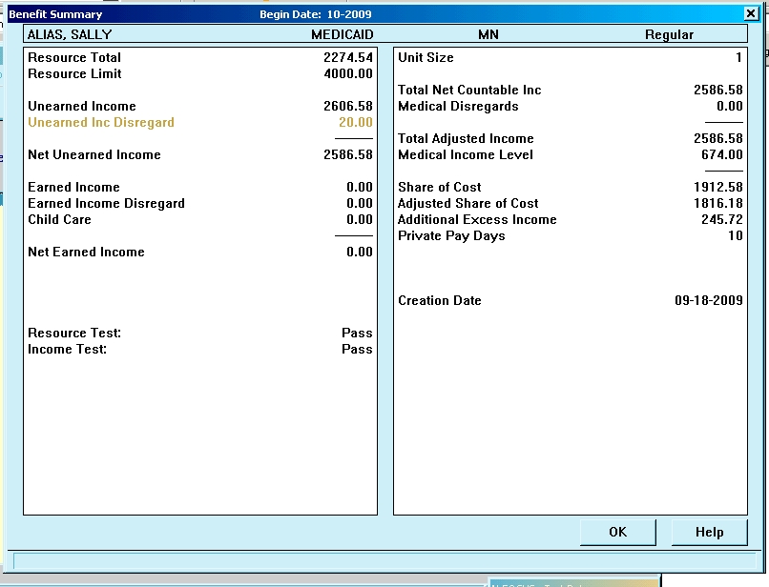
Task: Select the Child Care label
Action: click(59, 219)
